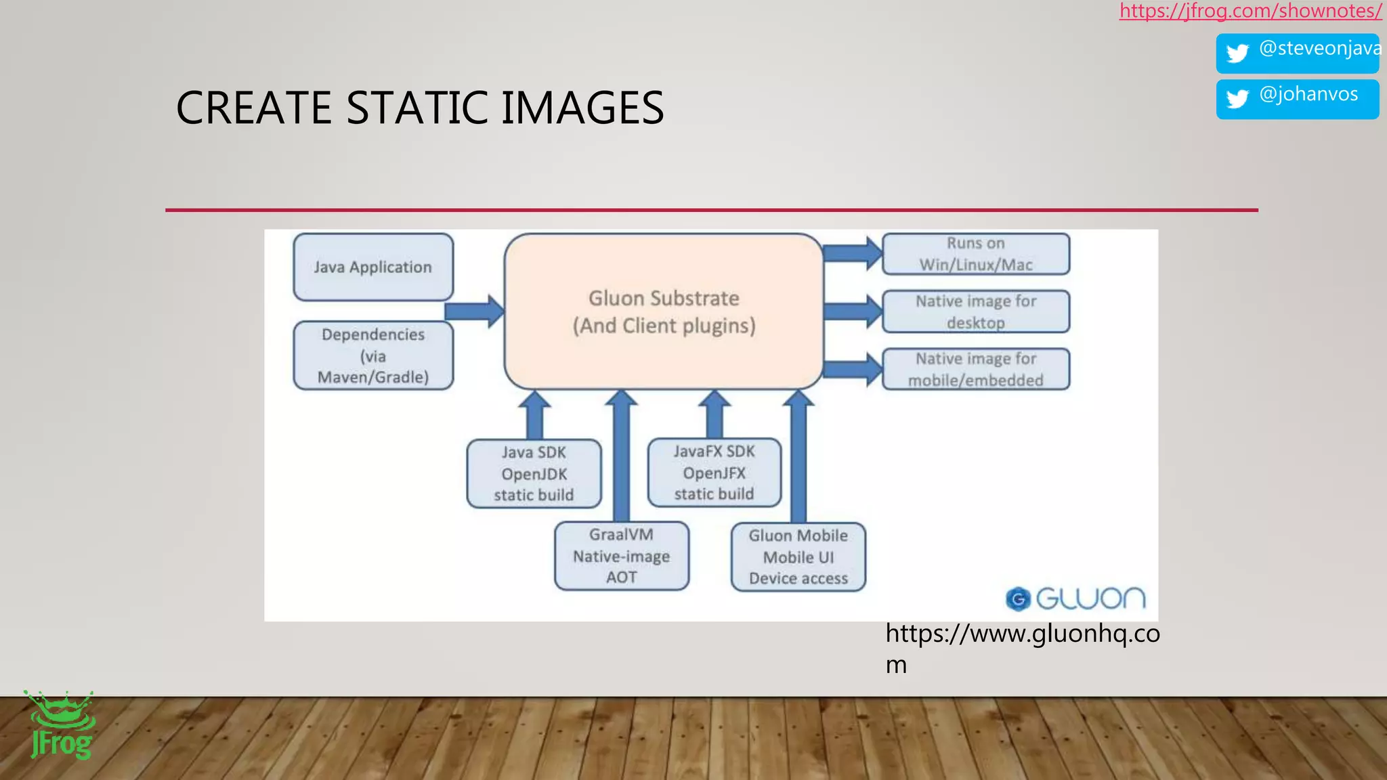Click the arrow pointing to Native image for mobile/embedded
The image size is (1387, 780).
pos(853,370)
